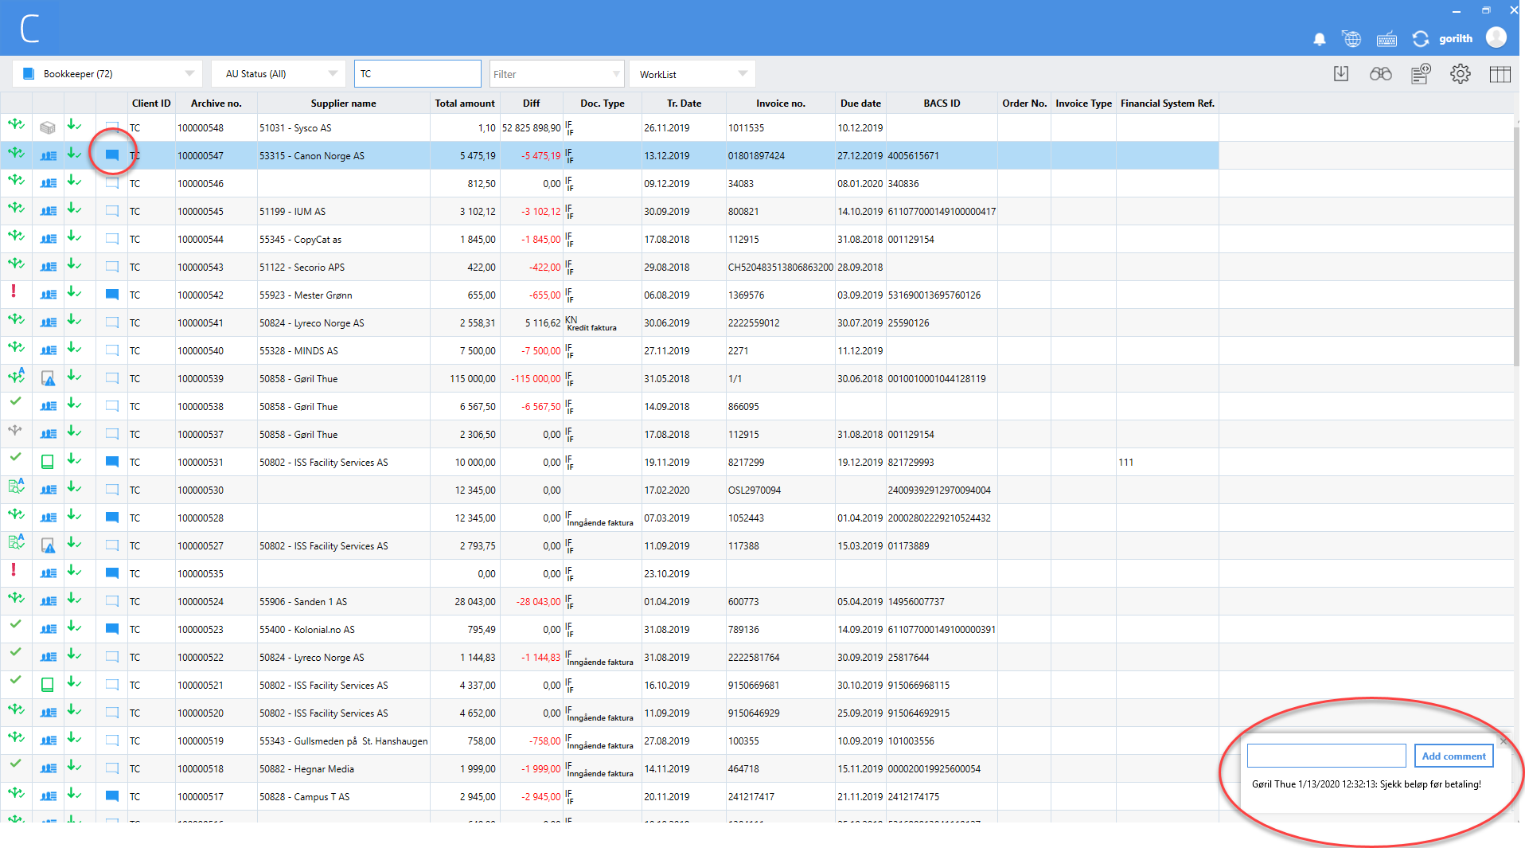Sort by the Total amount column header
This screenshot has height=848, width=1525.
tap(464, 104)
